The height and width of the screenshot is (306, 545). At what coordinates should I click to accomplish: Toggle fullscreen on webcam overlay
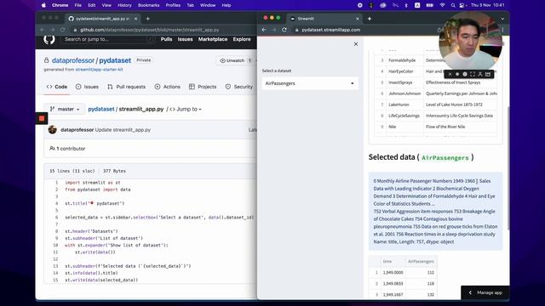point(473,74)
